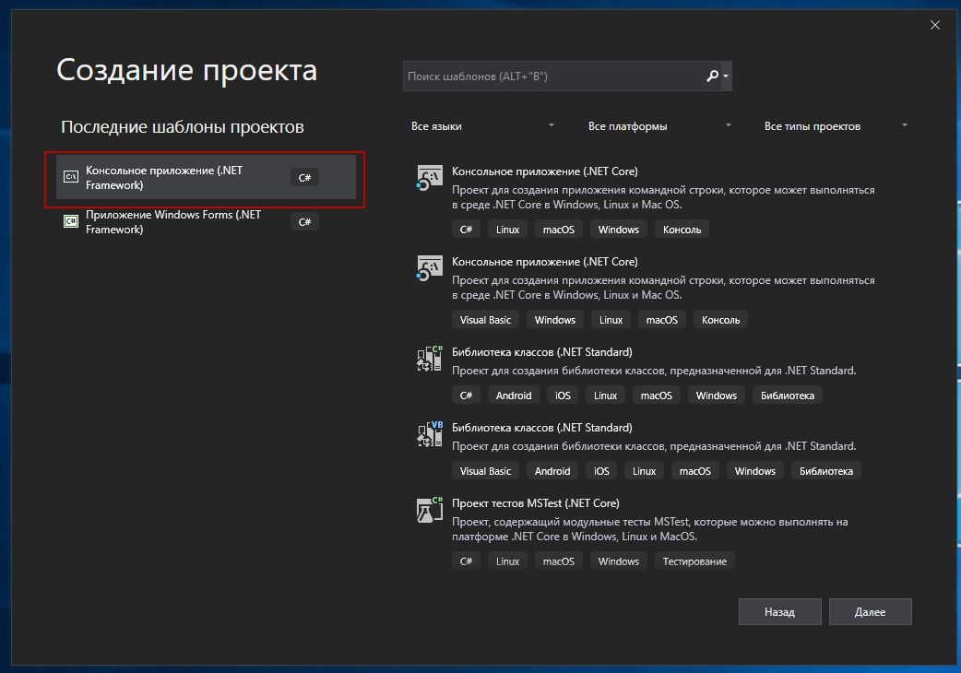961x673 pixels.
Task: Click C# badge on recent console template
Action: pos(304,178)
